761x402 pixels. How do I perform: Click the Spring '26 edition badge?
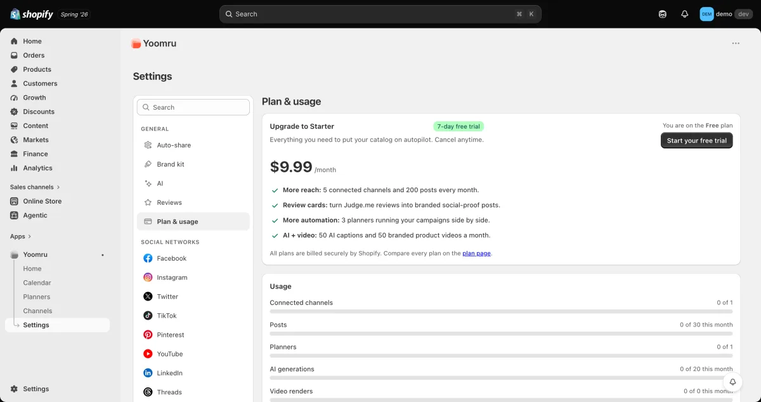tap(74, 14)
